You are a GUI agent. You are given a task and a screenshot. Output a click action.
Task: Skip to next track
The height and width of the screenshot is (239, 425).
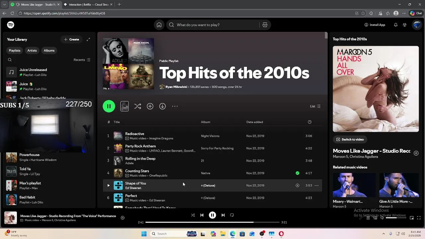coord(223,215)
